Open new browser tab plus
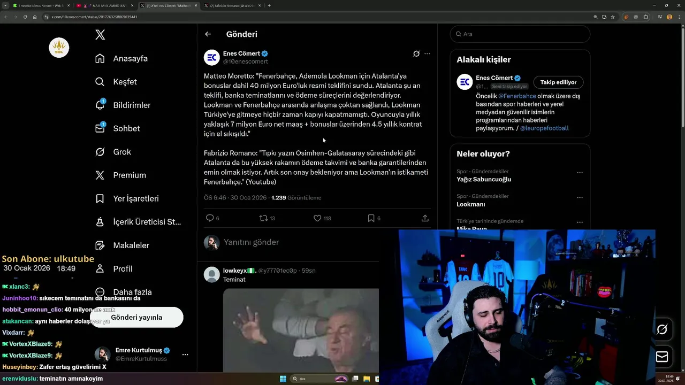685x385 pixels. (x=269, y=5)
